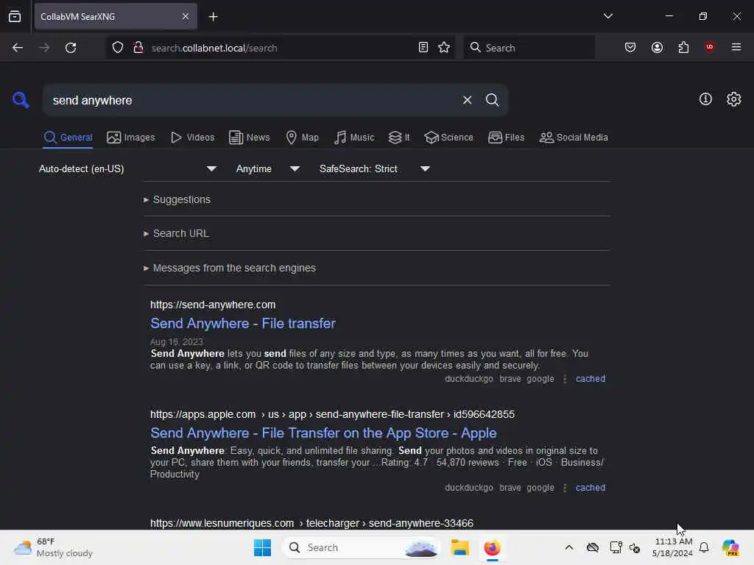
Task: Show hidden tray icons chevron
Action: pyautogui.click(x=569, y=547)
